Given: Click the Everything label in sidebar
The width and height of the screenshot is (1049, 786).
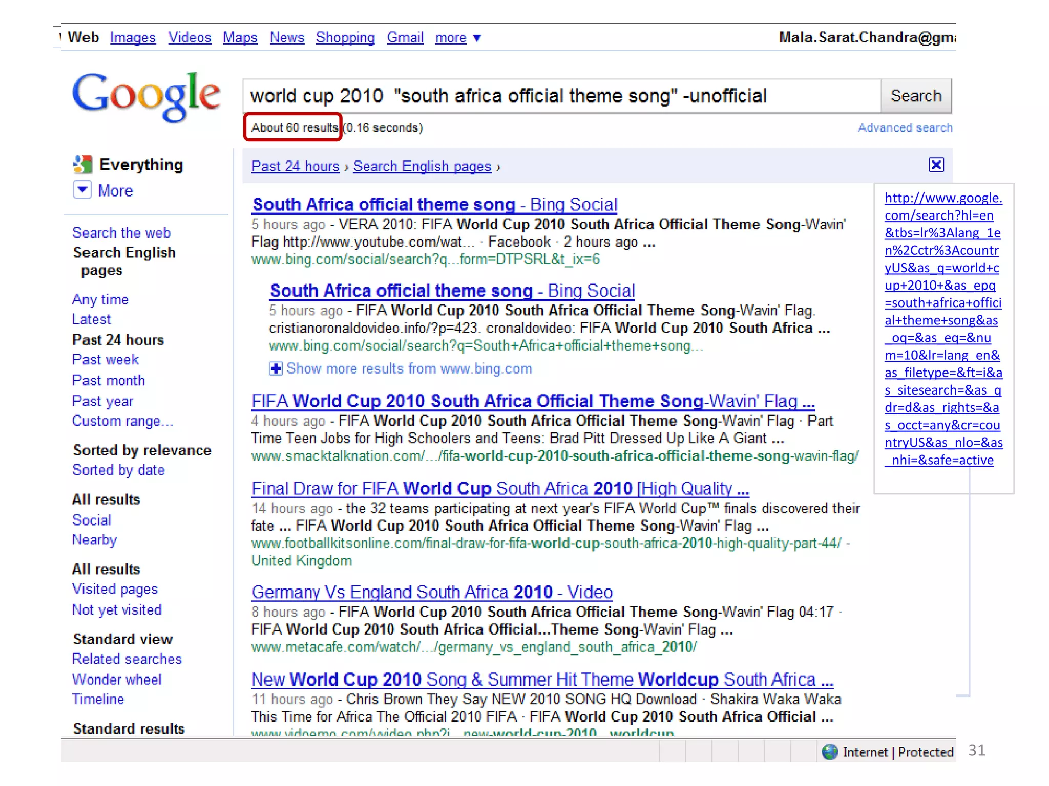Looking at the screenshot, I should click(x=141, y=165).
